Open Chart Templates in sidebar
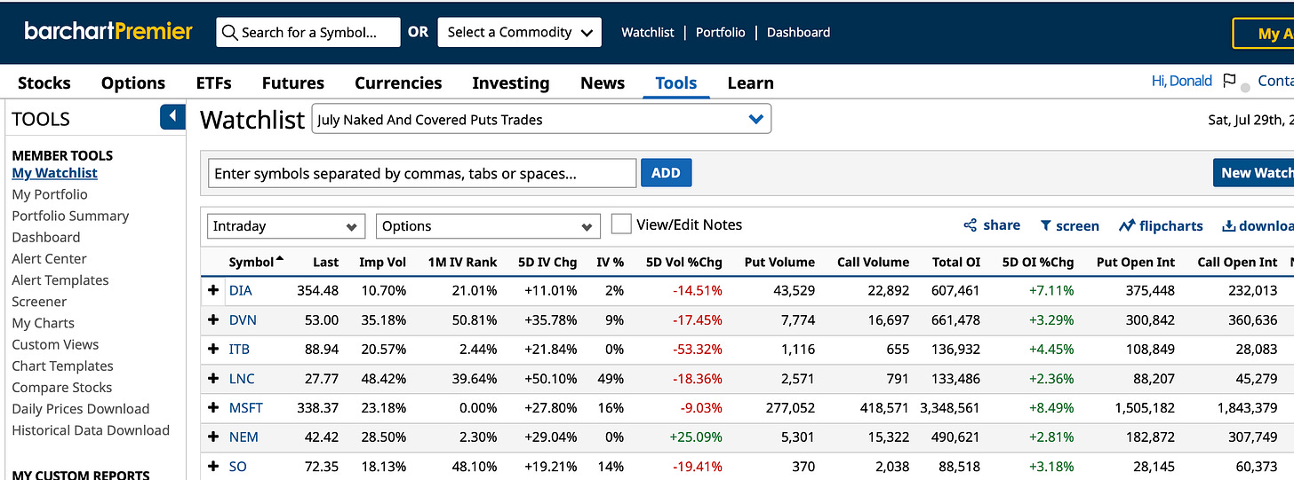Image resolution: width=1294 pixels, height=480 pixels. pos(63,366)
